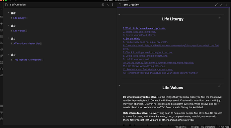
Task: Open link 'What I truly desire I already possess'
Action: pos(145,28)
